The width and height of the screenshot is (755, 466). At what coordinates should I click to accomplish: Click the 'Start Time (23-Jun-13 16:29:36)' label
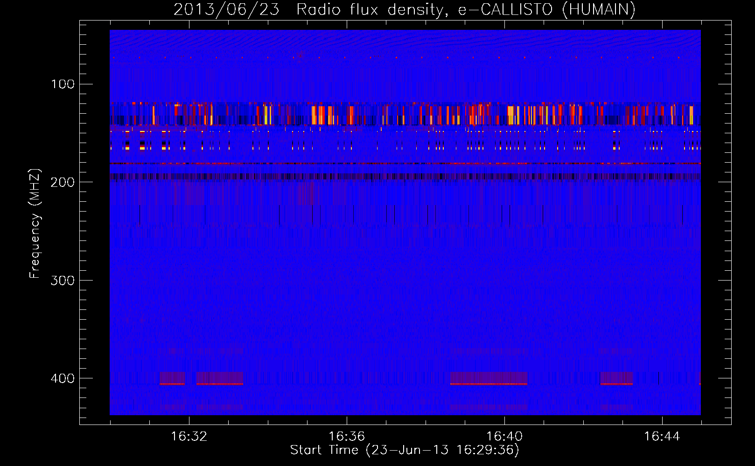pyautogui.click(x=405, y=450)
